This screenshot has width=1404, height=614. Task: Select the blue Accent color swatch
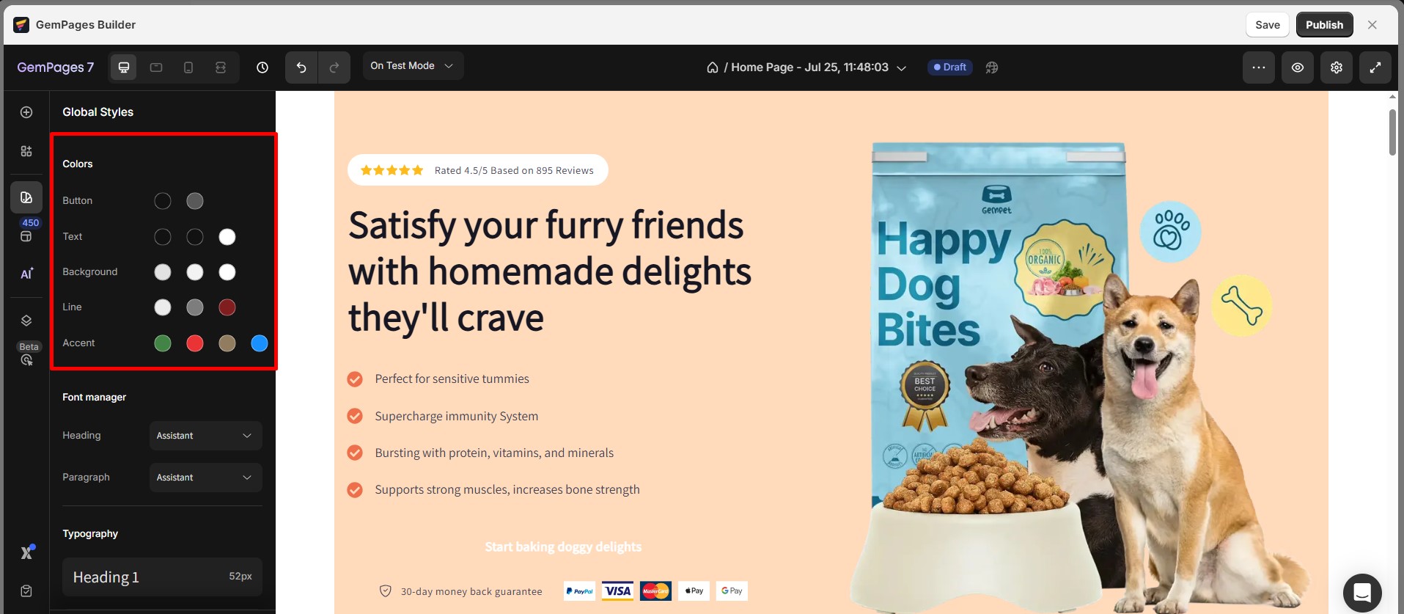[x=260, y=343]
